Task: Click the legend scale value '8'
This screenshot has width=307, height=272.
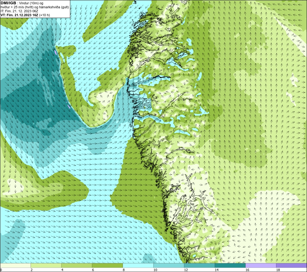Action: (123, 270)
